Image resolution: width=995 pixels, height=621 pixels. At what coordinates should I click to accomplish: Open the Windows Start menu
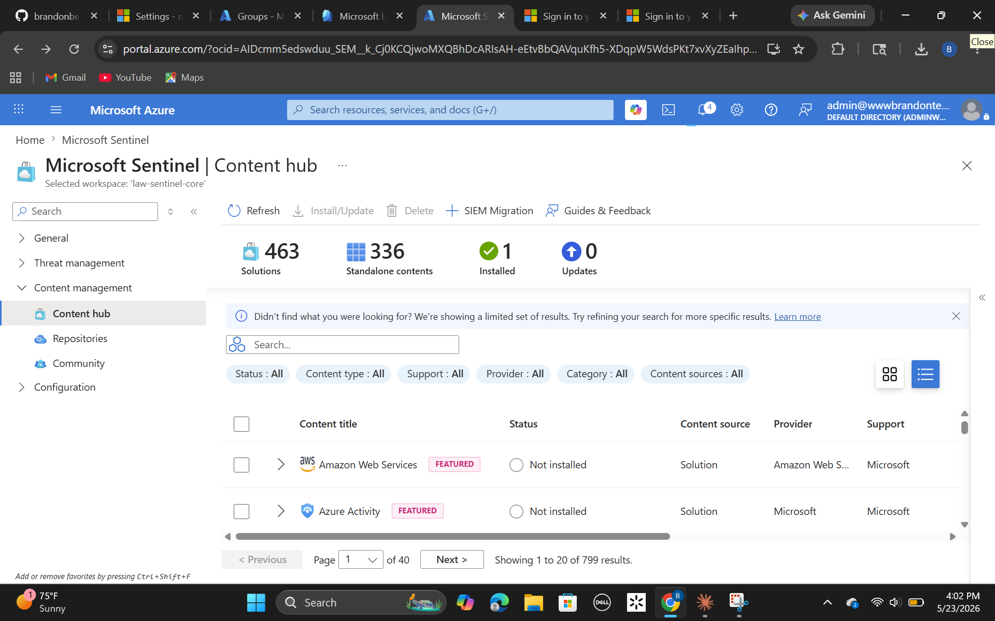[256, 602]
